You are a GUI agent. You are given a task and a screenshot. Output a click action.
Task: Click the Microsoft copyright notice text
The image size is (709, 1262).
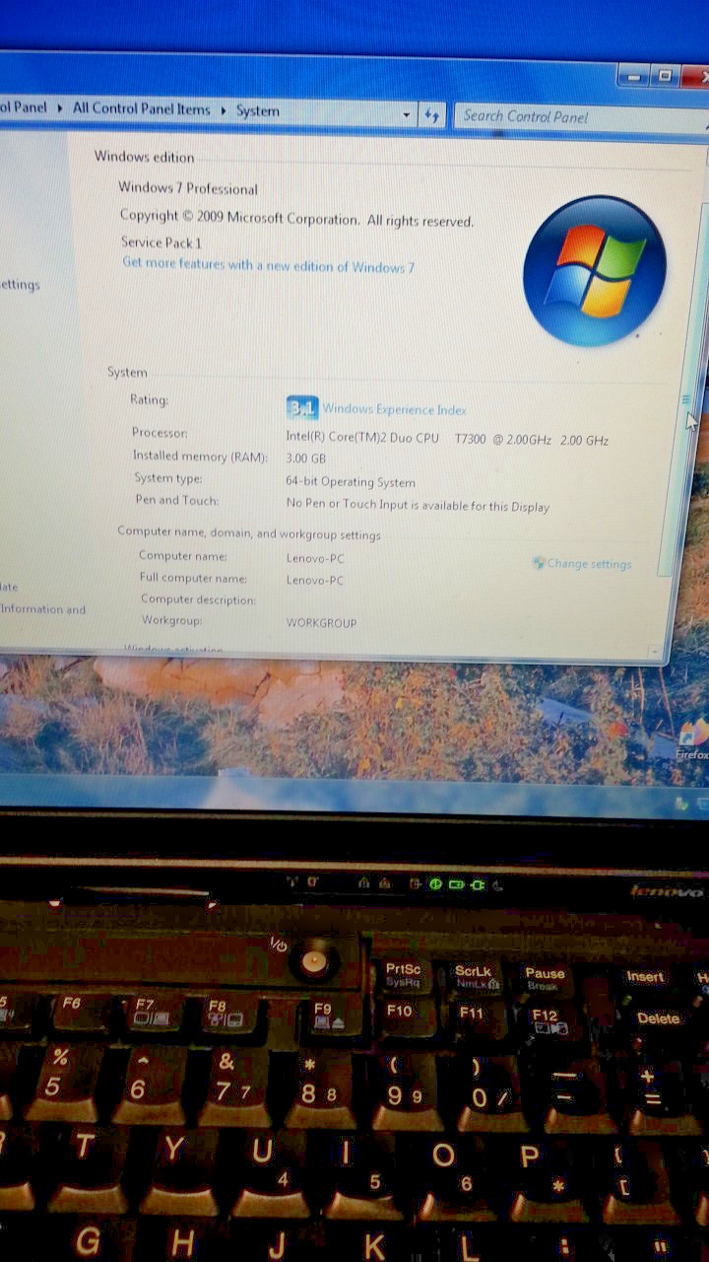click(x=296, y=218)
